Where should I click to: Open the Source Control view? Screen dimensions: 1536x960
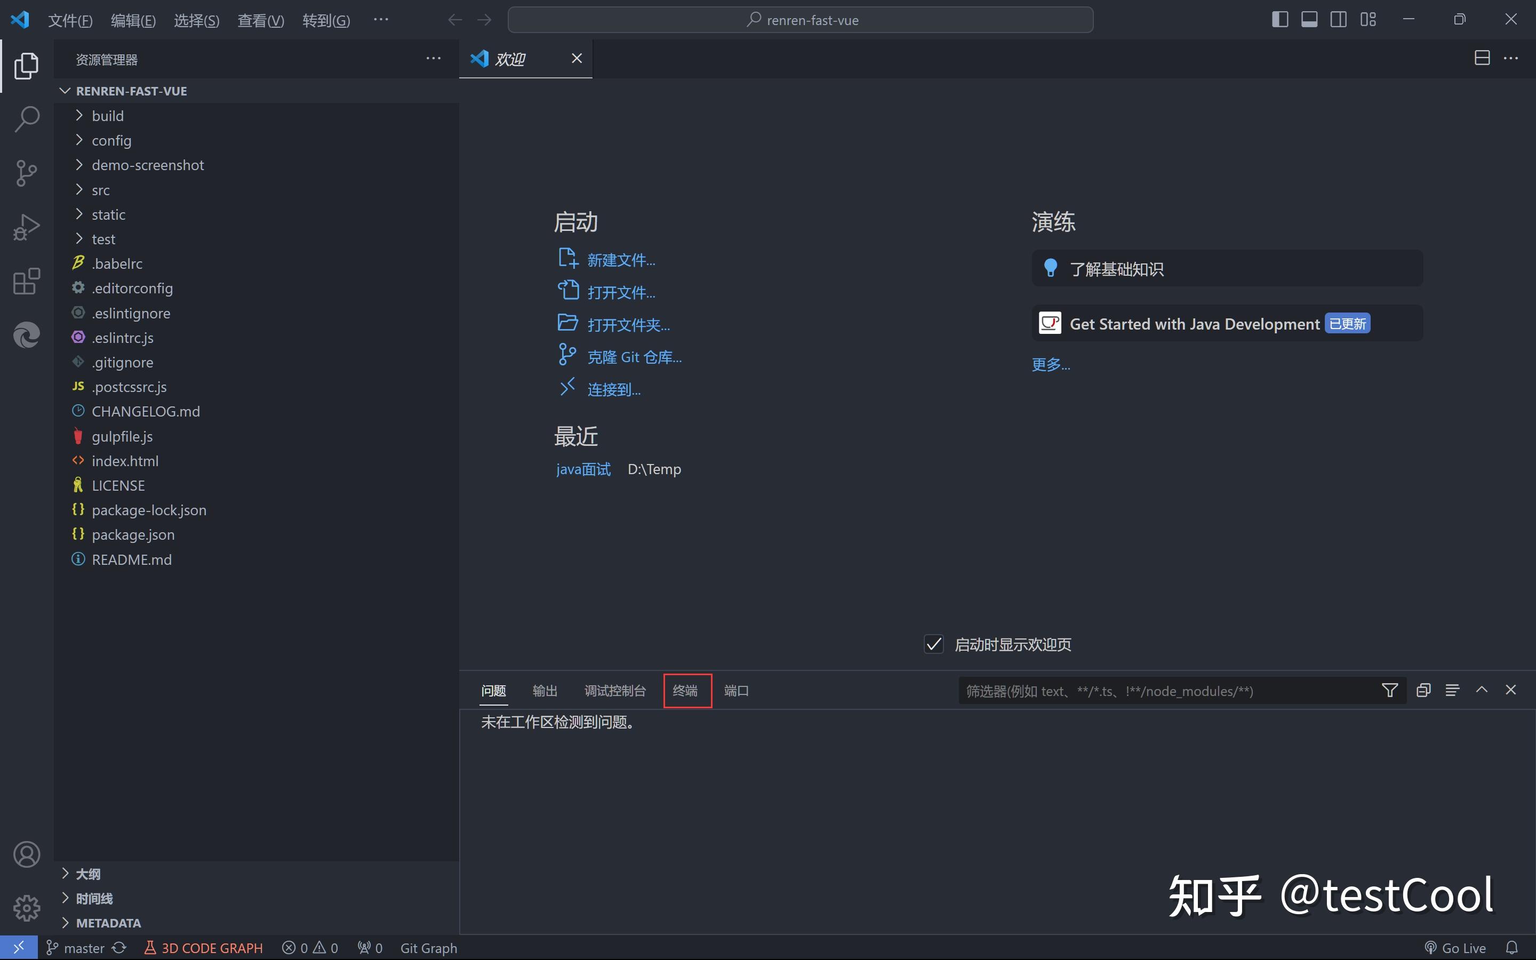(x=26, y=173)
